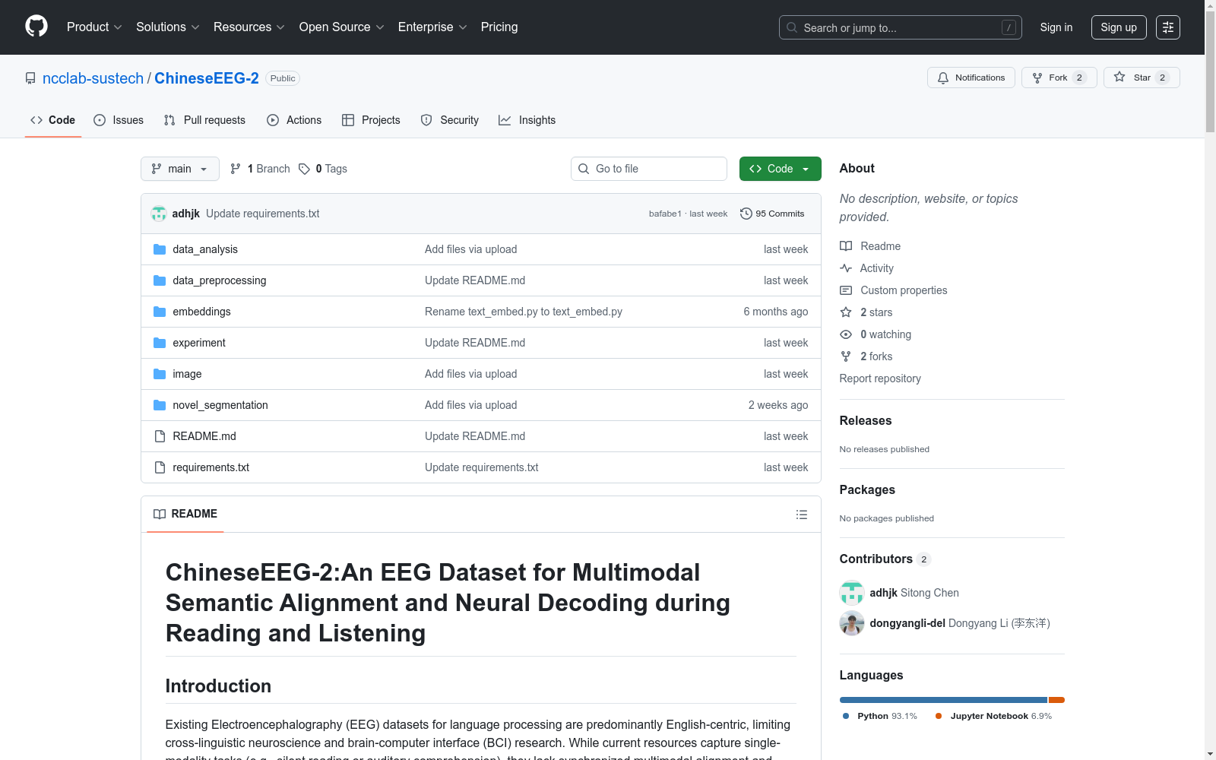Expand the Product menu
This screenshot has height=760, width=1216.
click(x=94, y=27)
